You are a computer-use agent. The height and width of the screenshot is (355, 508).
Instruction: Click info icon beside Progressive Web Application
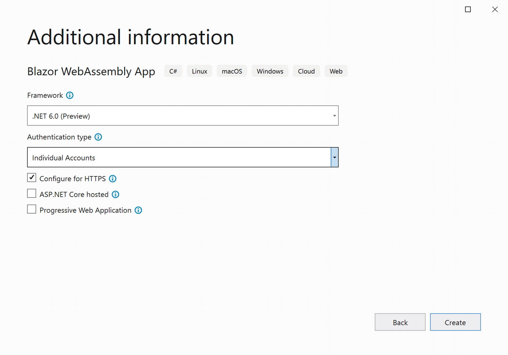[138, 210]
